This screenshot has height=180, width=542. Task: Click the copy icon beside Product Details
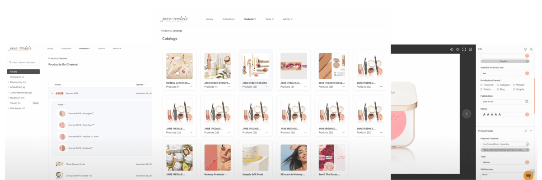[x=525, y=130]
